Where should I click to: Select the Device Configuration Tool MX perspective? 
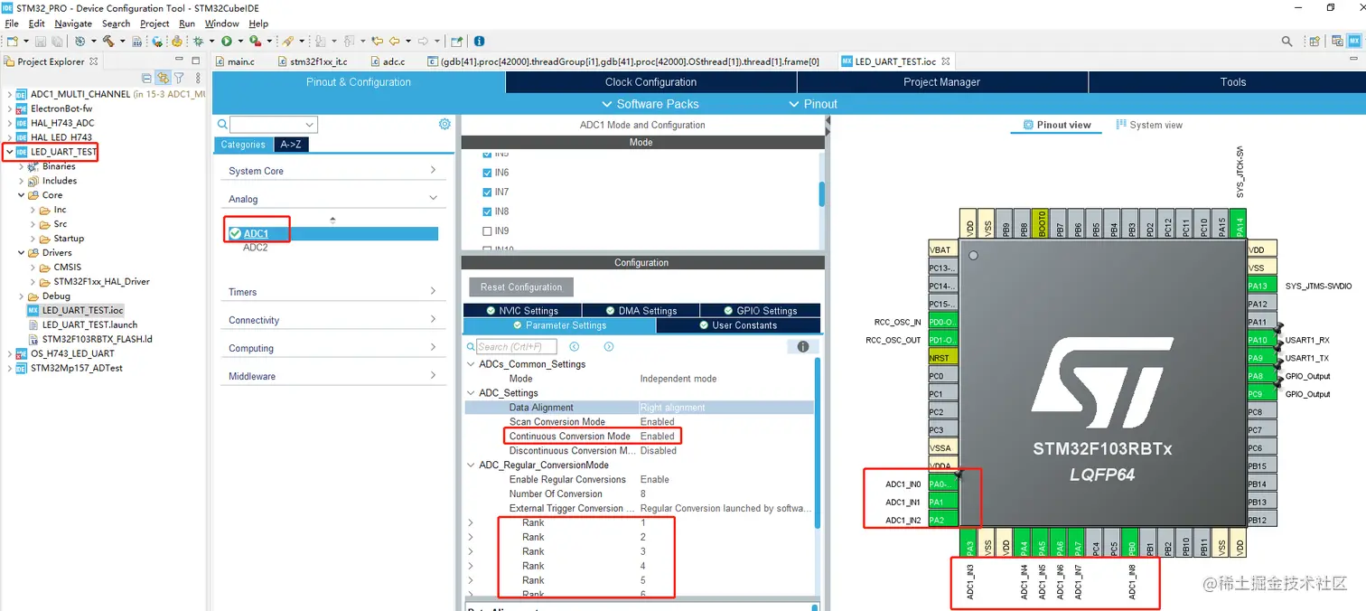(x=1354, y=42)
